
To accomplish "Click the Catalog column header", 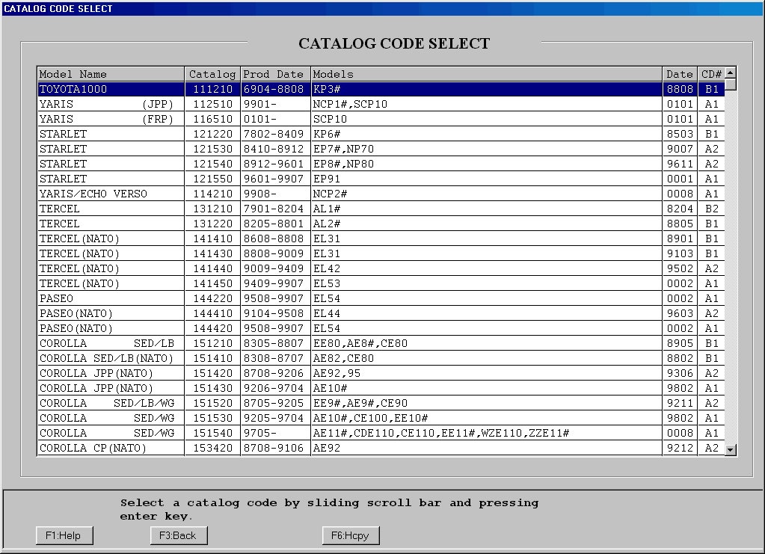I will coord(212,74).
